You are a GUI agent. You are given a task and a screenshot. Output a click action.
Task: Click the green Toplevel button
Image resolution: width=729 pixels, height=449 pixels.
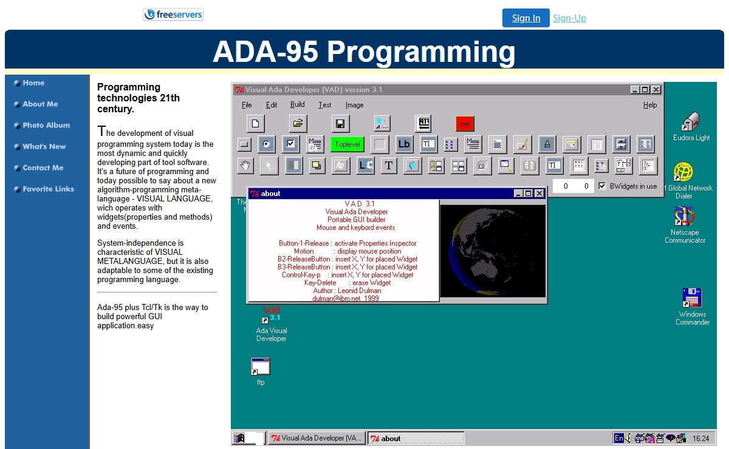pos(347,144)
